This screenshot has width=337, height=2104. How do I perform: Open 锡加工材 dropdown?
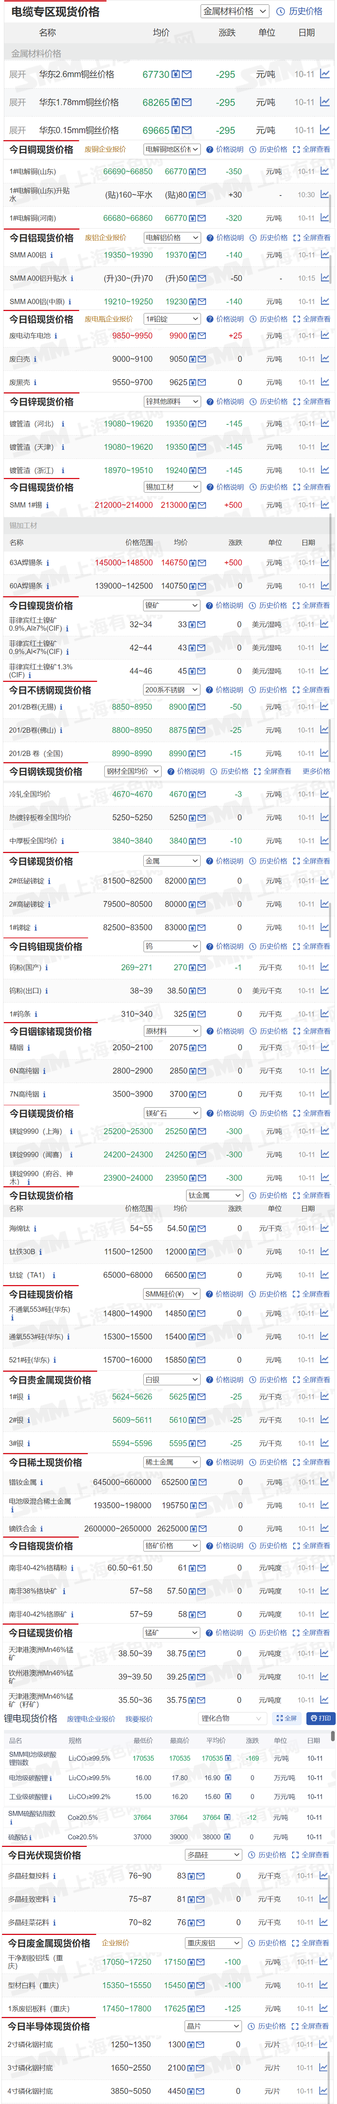point(172,487)
